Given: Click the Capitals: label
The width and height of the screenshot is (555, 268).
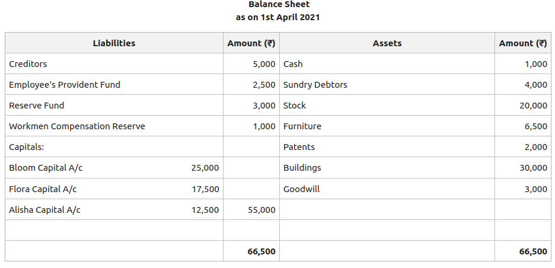Looking at the screenshot, I should coord(27,147).
